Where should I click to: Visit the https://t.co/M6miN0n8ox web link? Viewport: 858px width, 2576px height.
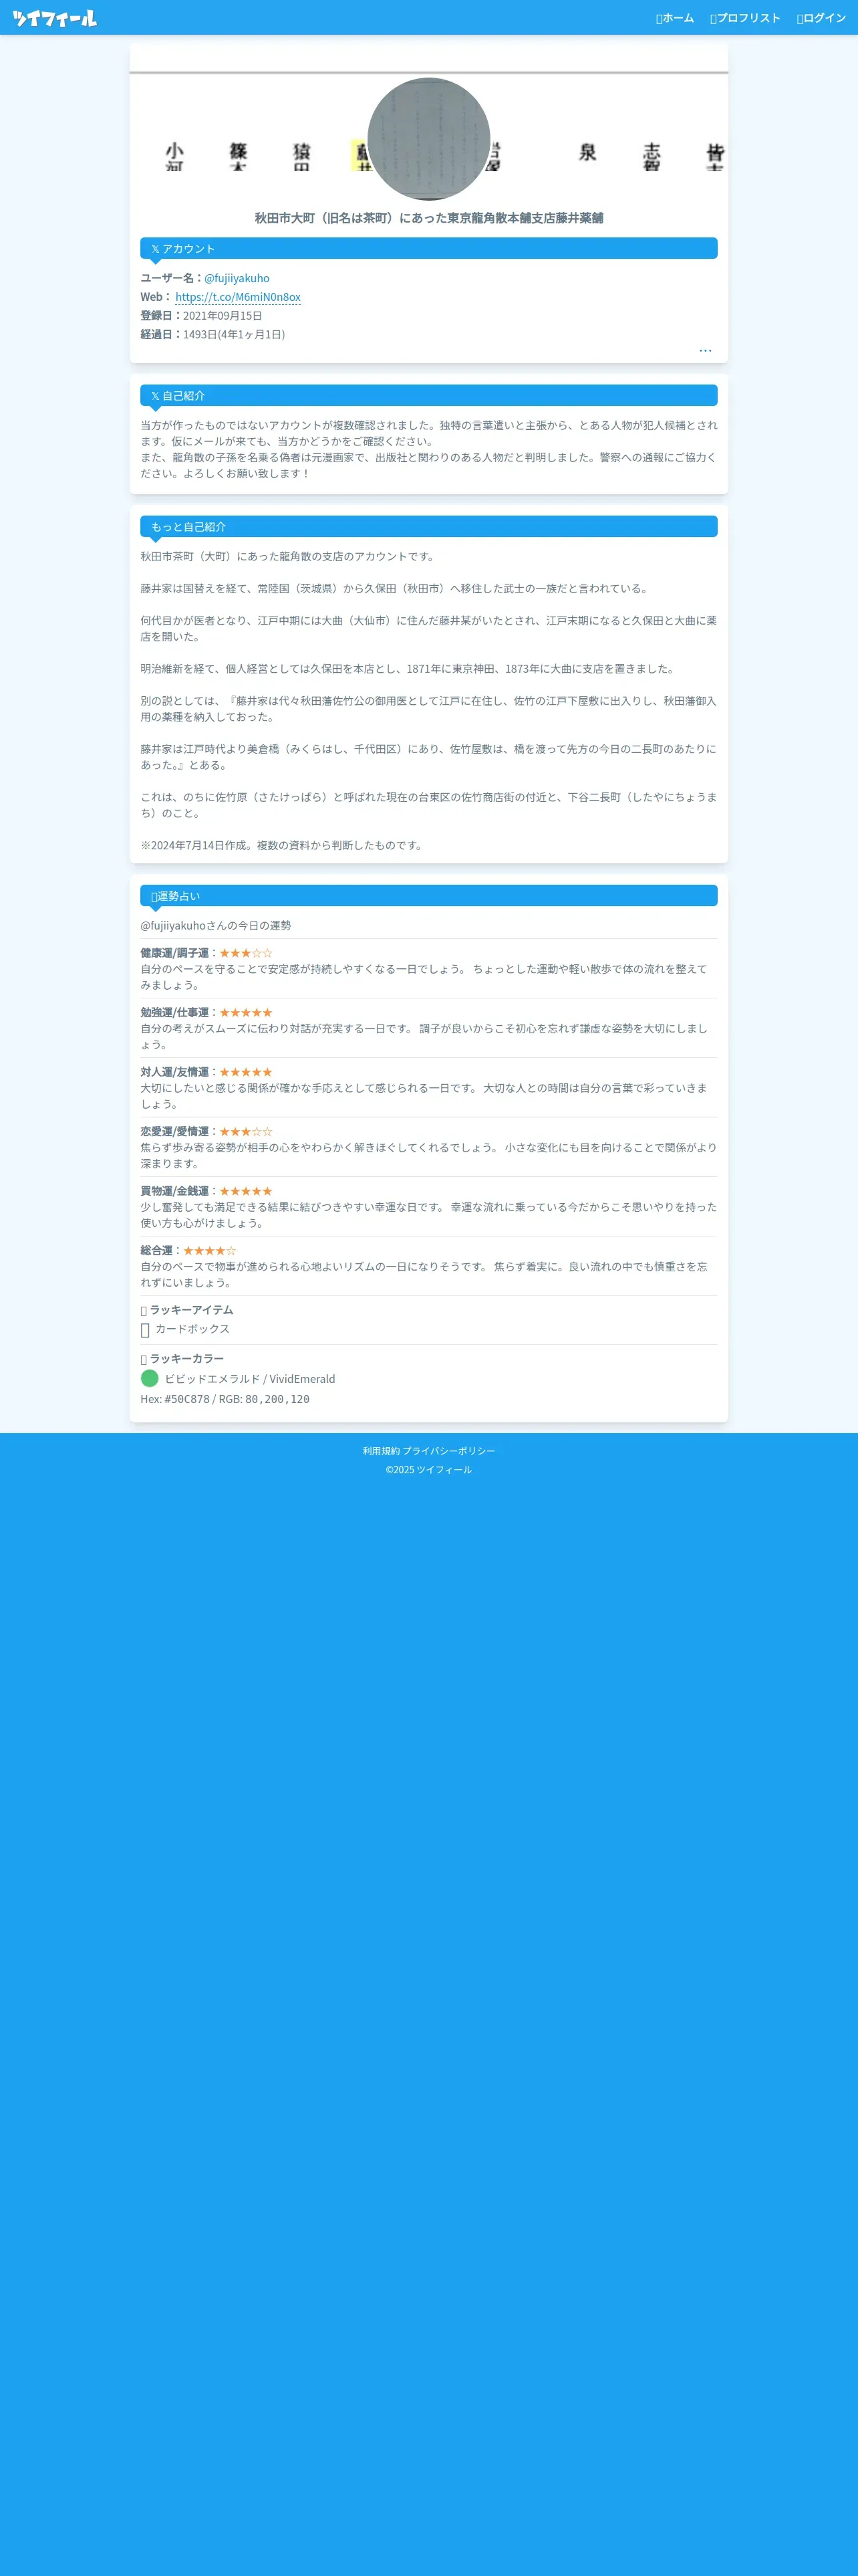(x=238, y=297)
